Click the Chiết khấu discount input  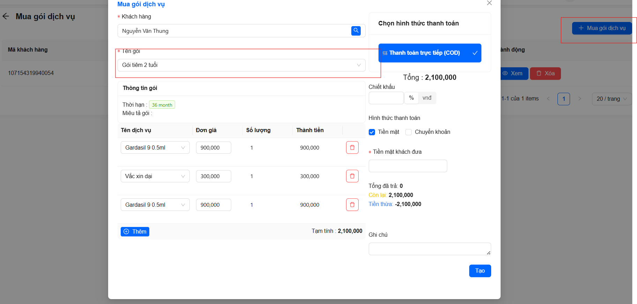click(x=386, y=98)
